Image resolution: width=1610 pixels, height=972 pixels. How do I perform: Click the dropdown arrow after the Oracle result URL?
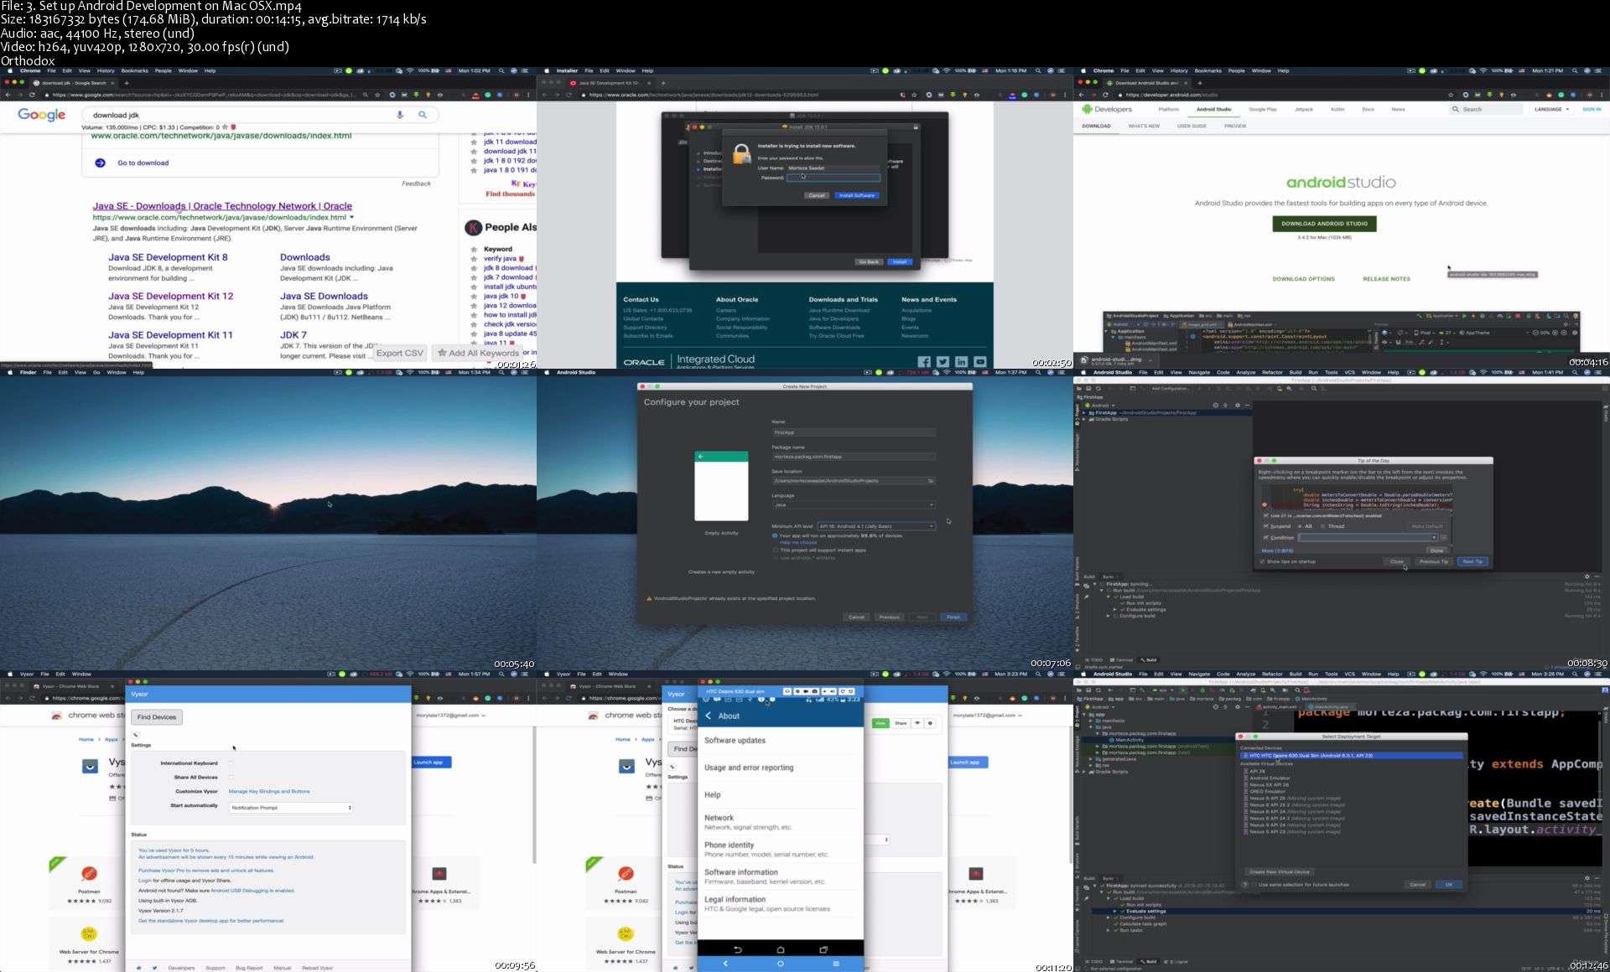pos(351,217)
